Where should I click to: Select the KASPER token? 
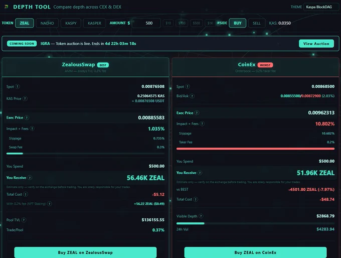click(94, 23)
